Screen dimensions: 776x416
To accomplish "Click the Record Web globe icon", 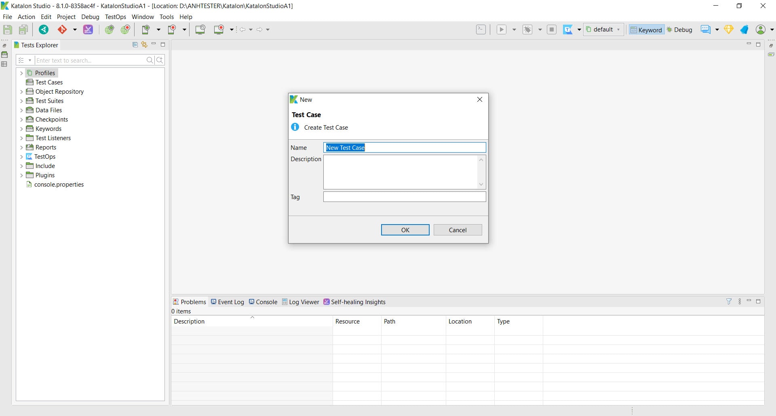I will click(x=125, y=29).
